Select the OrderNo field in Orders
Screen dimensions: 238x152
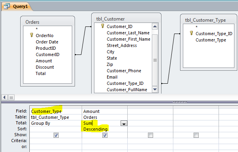pos(44,36)
